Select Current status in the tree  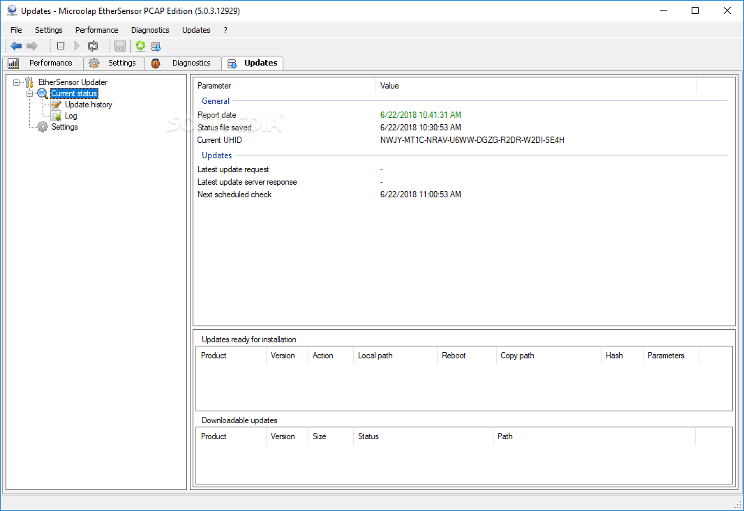(x=74, y=93)
